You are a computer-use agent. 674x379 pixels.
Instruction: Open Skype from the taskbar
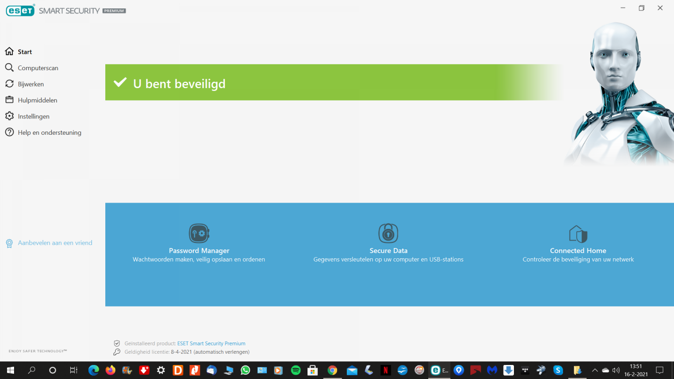coord(558,370)
